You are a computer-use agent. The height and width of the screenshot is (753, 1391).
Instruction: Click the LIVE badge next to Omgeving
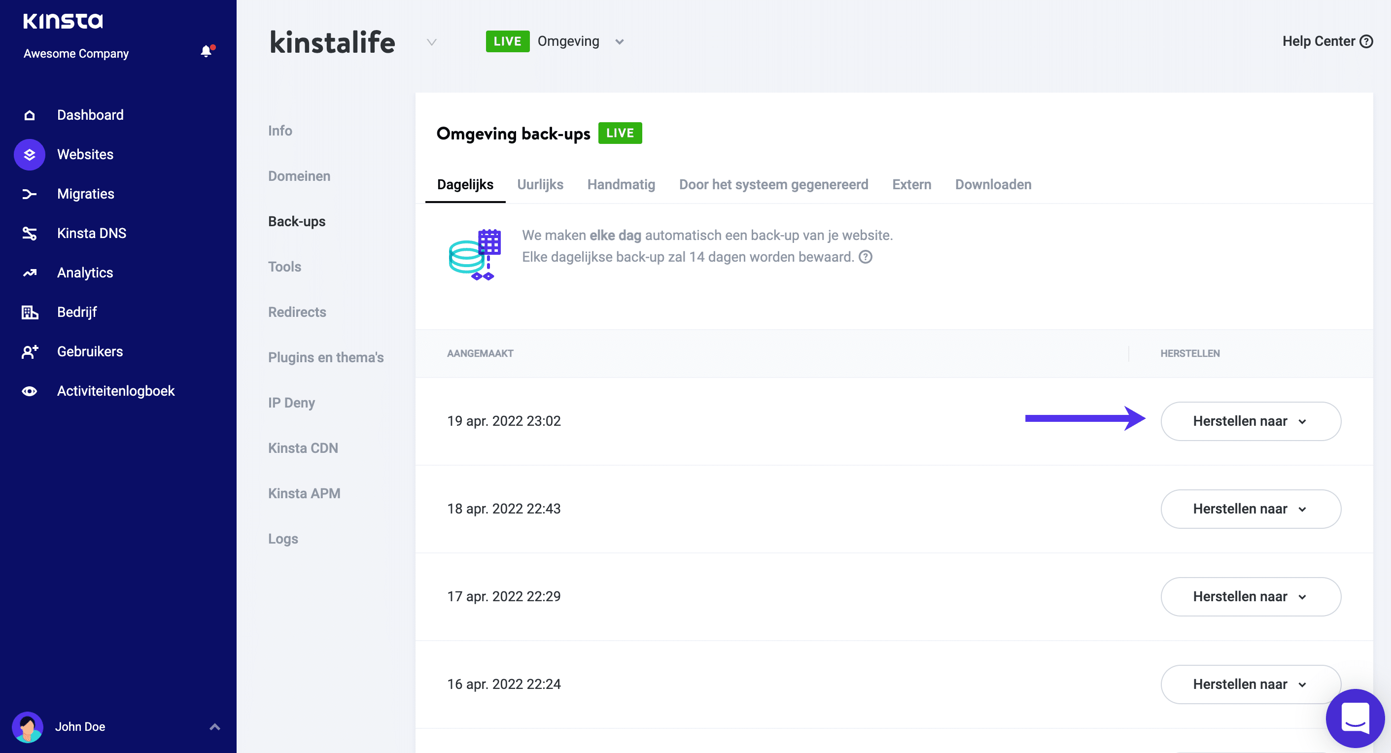tap(508, 41)
